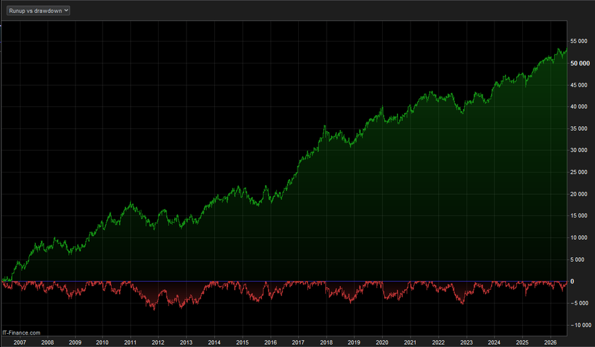The height and width of the screenshot is (347, 595).
Task: Click the 2013 label on the time axis
Action: coord(186,342)
